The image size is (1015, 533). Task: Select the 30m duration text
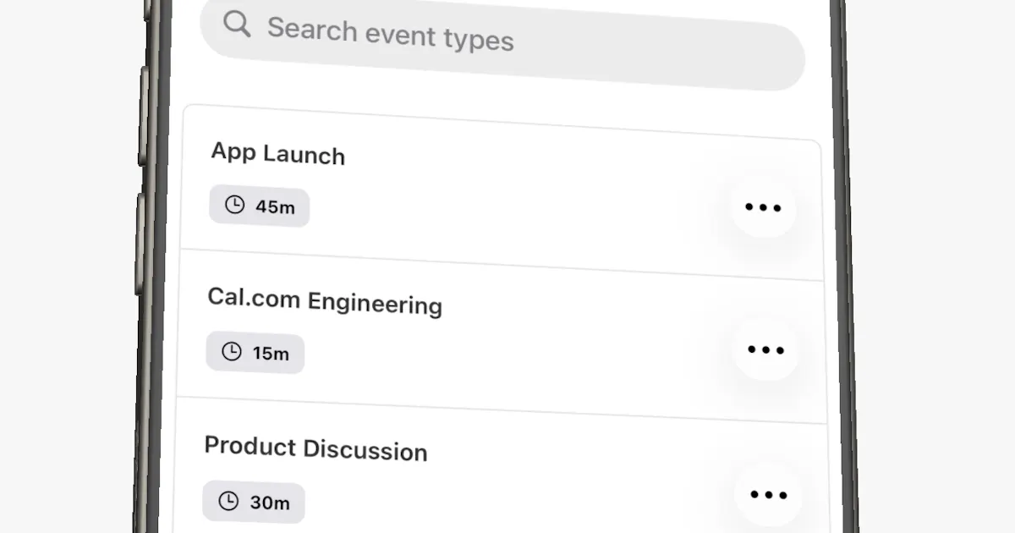pos(270,503)
